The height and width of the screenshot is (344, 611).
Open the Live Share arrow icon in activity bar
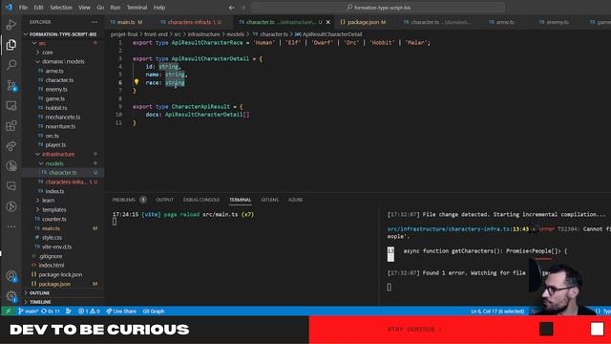(x=11, y=146)
